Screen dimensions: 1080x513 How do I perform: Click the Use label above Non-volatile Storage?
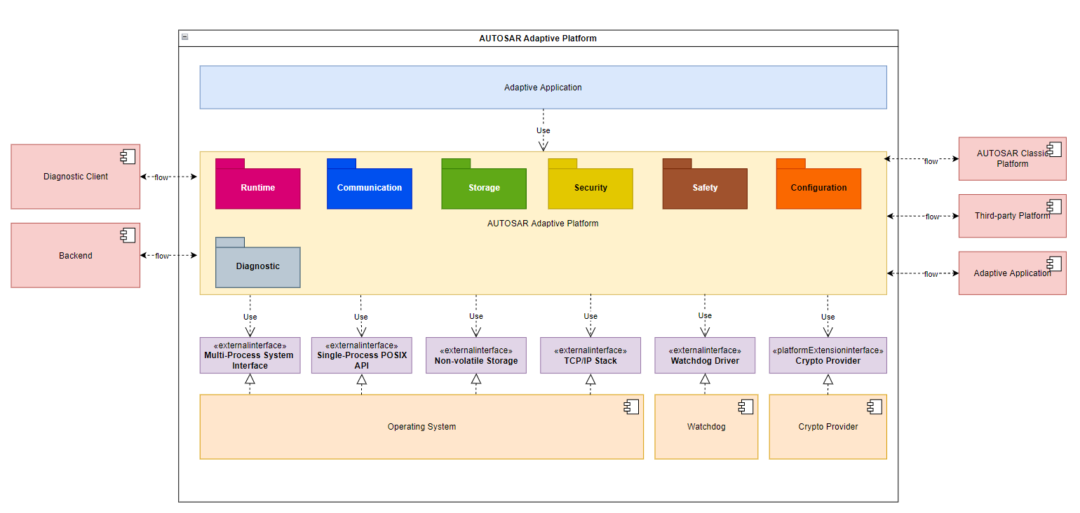tap(476, 316)
